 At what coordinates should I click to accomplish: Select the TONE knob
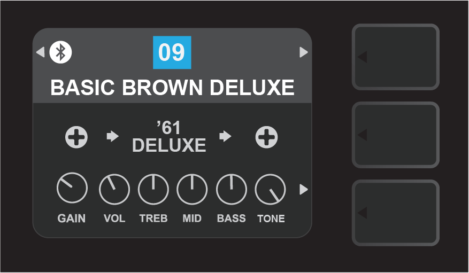[x=271, y=189]
